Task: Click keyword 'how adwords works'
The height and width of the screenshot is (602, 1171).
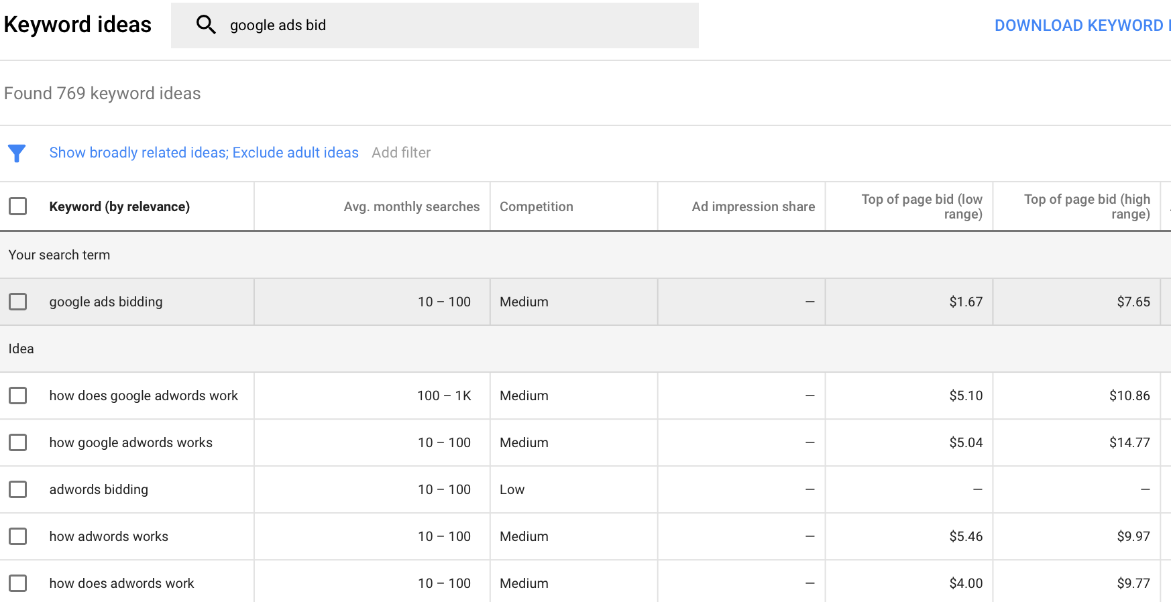Action: click(x=109, y=536)
